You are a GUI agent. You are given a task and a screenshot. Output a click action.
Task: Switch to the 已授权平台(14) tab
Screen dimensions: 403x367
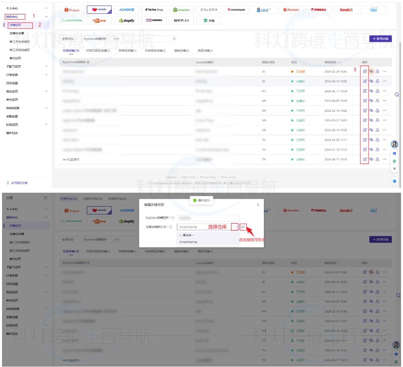[92, 199]
